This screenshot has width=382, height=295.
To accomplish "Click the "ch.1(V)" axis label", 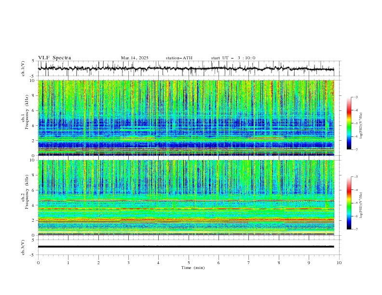I will [x=23, y=68].
